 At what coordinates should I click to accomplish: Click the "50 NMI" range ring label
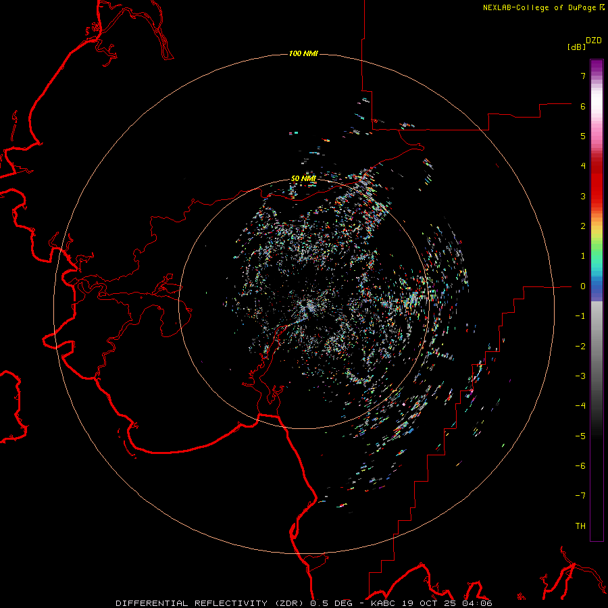click(x=303, y=178)
